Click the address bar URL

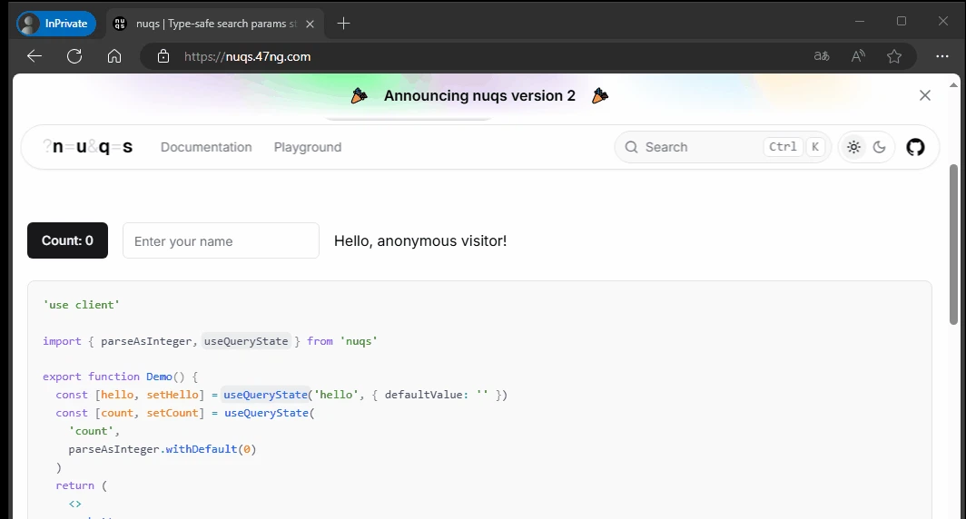[247, 56]
